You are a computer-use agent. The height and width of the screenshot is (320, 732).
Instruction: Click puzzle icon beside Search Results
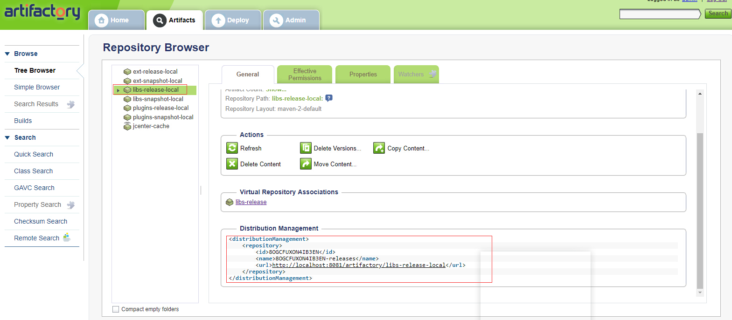pos(71,104)
